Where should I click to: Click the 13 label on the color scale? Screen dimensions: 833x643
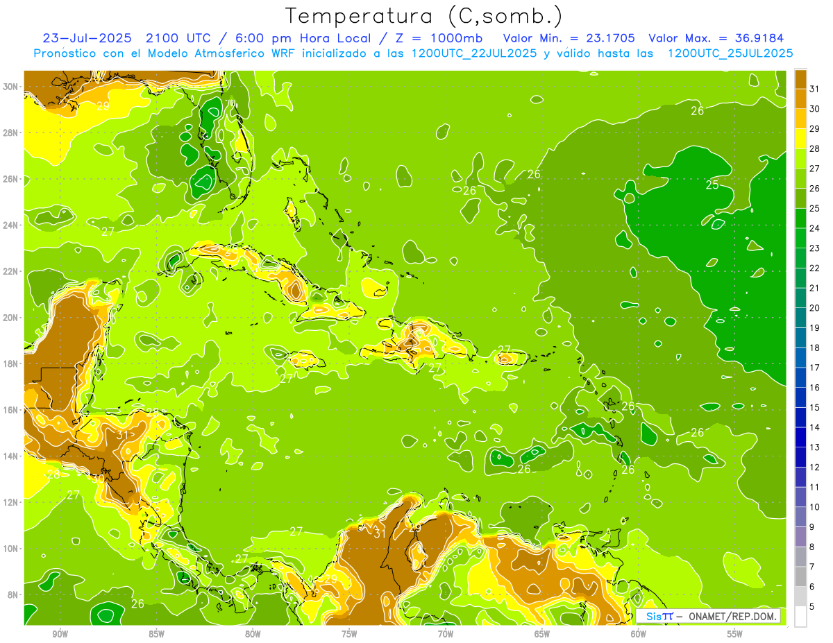815,447
